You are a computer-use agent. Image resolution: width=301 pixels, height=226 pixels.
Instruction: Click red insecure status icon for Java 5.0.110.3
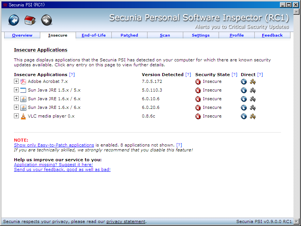pos(198,90)
